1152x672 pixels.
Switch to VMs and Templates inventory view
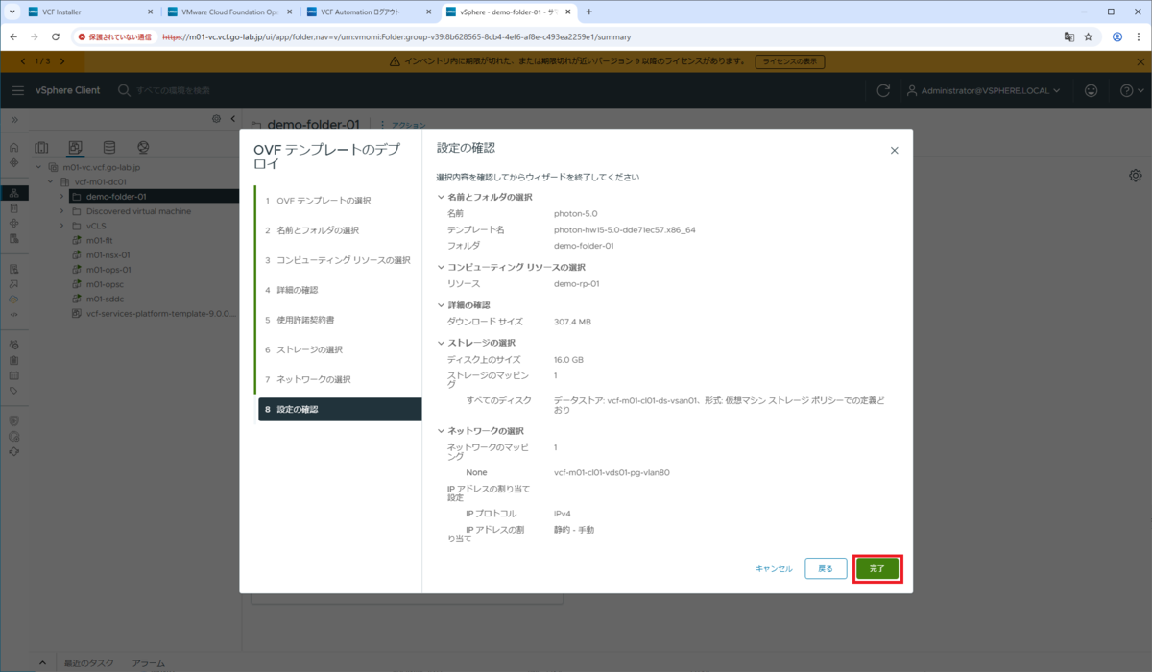75,147
